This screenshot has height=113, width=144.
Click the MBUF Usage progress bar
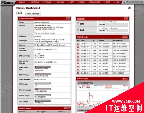pyautogui.click(x=43, y=74)
